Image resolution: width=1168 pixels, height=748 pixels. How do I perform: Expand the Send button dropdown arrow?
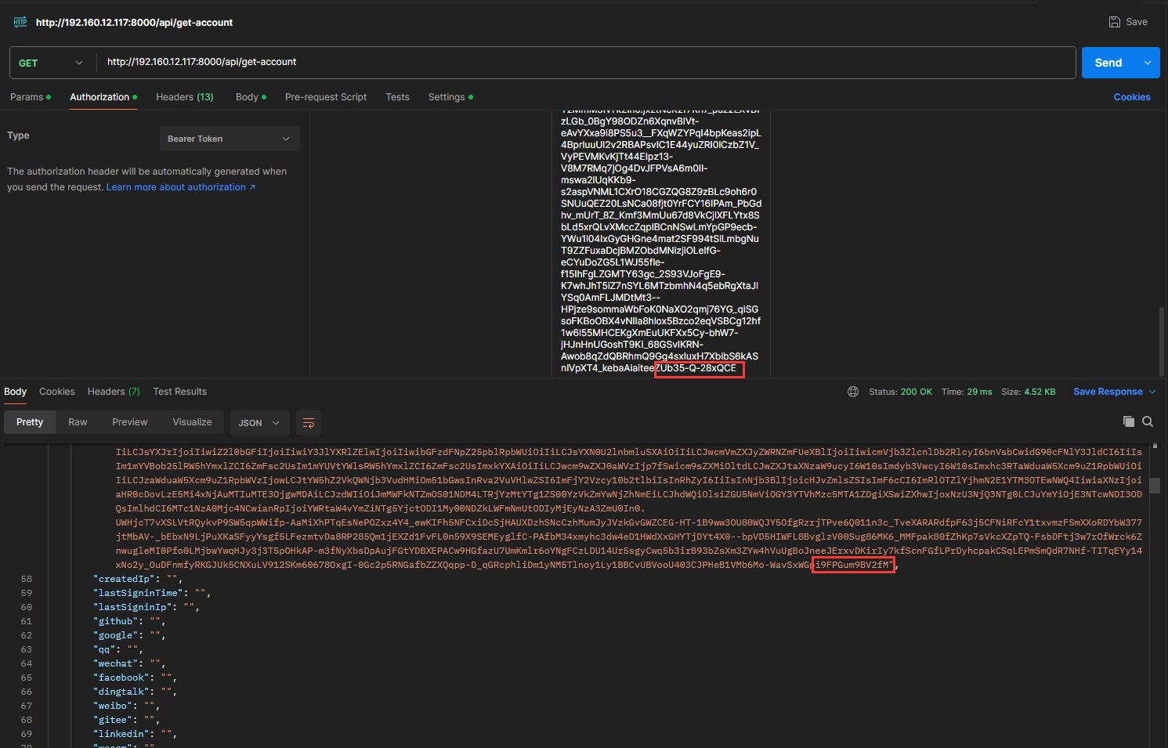(x=1148, y=63)
